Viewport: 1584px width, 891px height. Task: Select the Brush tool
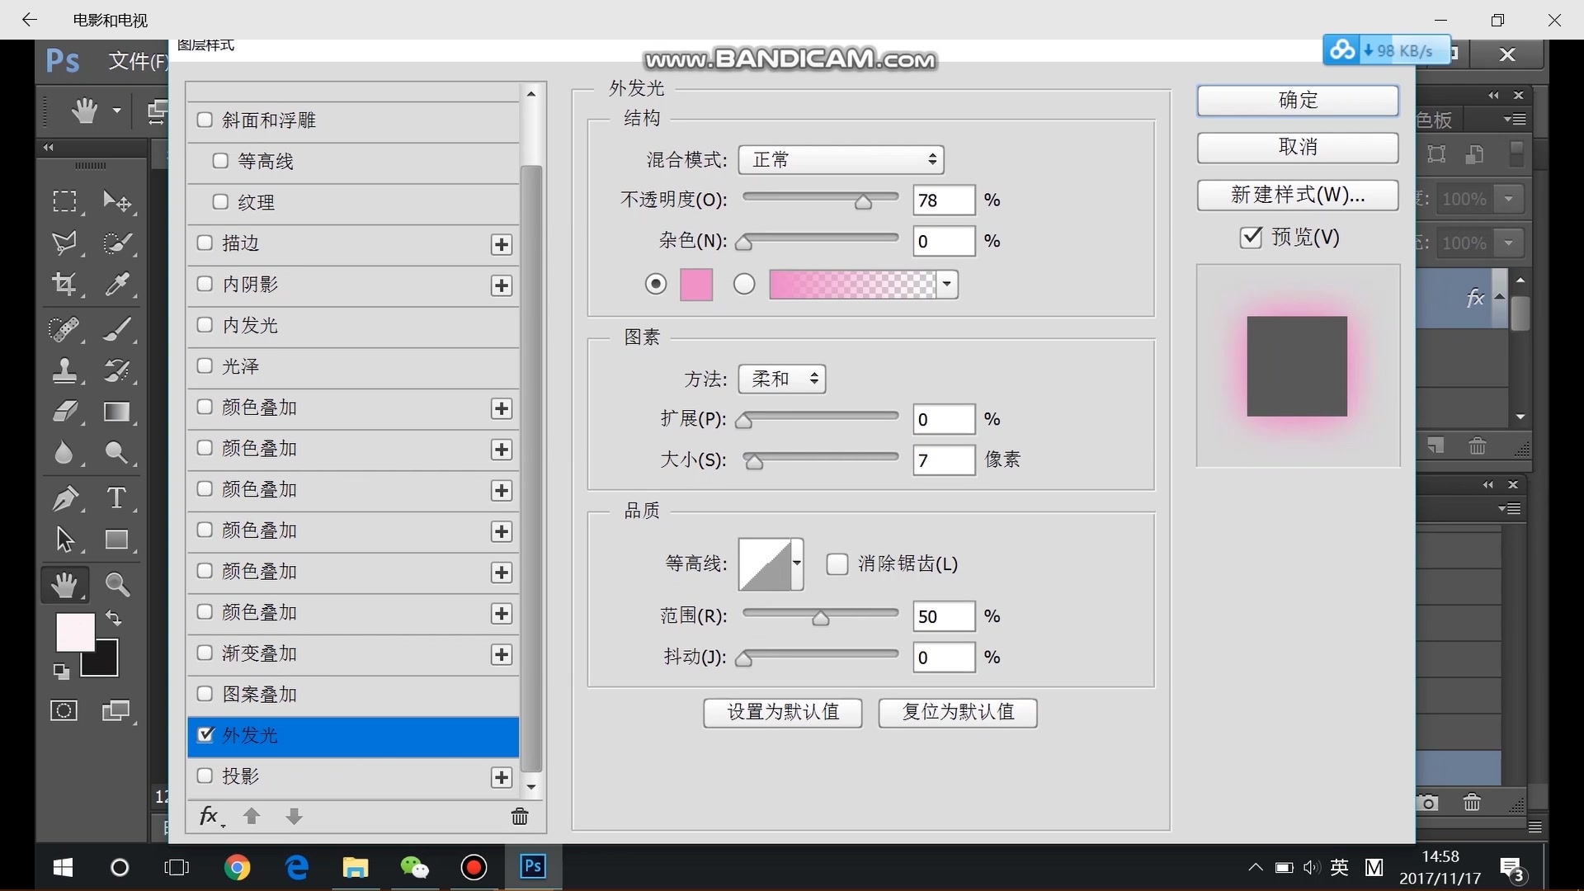click(117, 329)
